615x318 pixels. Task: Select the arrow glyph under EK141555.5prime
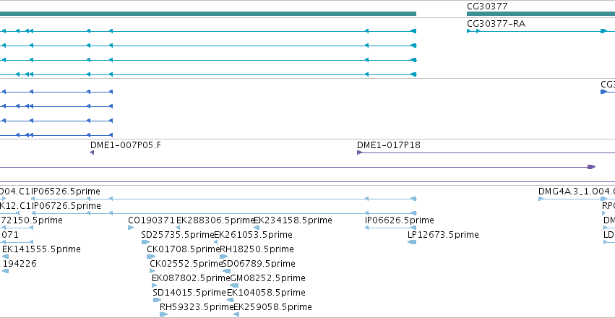(x=5, y=257)
